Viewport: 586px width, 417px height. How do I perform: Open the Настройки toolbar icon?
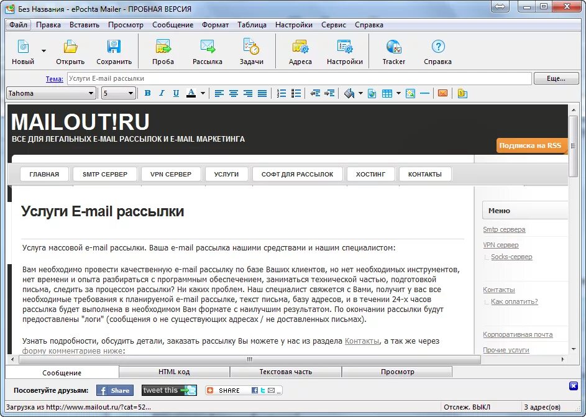click(344, 47)
